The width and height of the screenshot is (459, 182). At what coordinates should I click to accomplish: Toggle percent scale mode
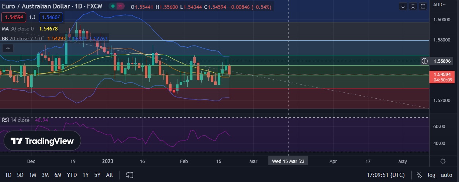tap(419, 175)
